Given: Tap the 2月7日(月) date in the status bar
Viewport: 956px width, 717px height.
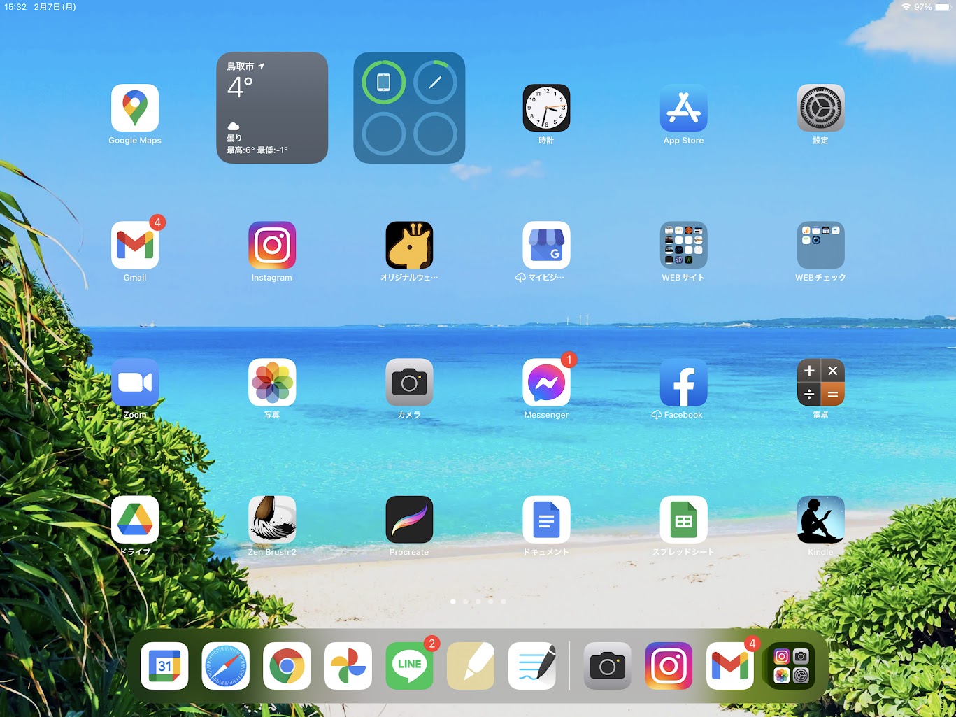Looking at the screenshot, I should point(55,7).
